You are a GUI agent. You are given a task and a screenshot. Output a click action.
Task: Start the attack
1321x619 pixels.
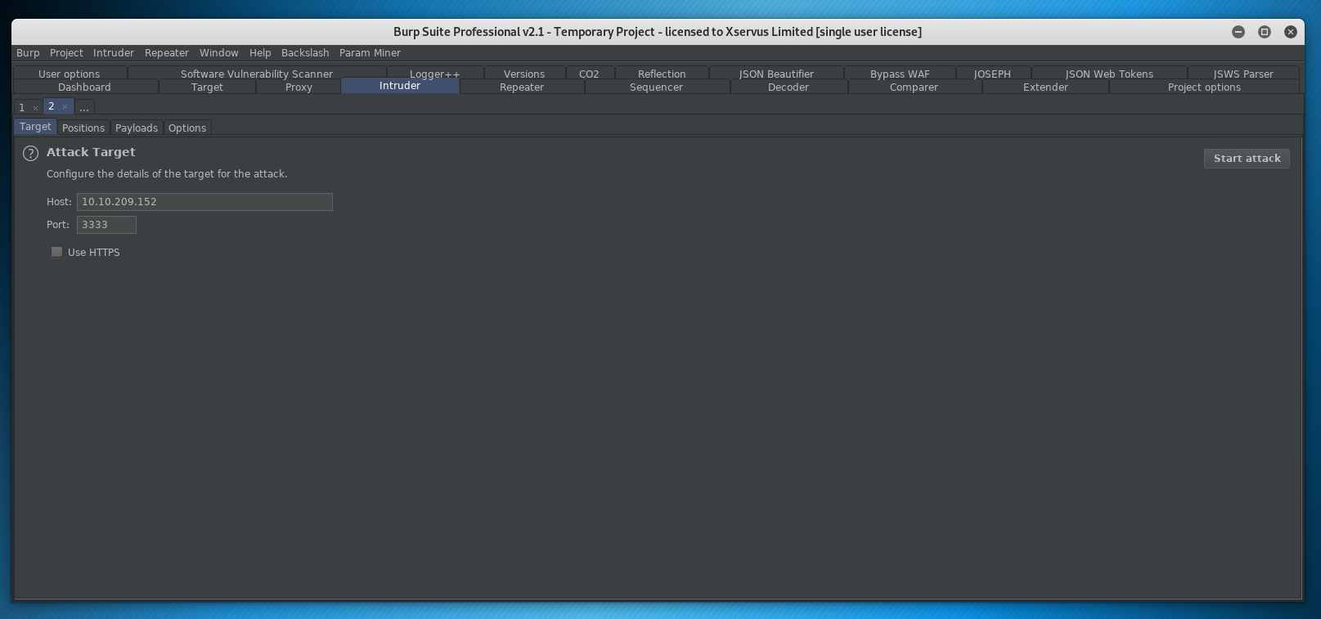(x=1247, y=159)
